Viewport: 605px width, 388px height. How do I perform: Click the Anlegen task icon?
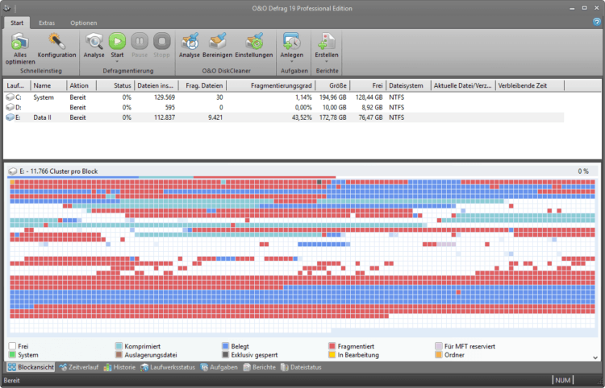click(292, 42)
